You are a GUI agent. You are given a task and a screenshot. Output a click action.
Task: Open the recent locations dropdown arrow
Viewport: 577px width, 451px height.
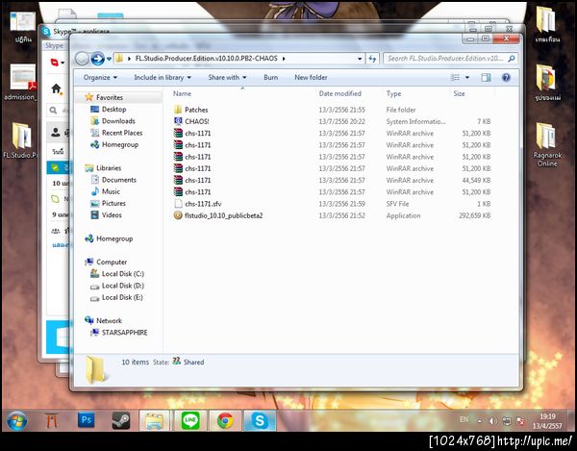point(109,59)
